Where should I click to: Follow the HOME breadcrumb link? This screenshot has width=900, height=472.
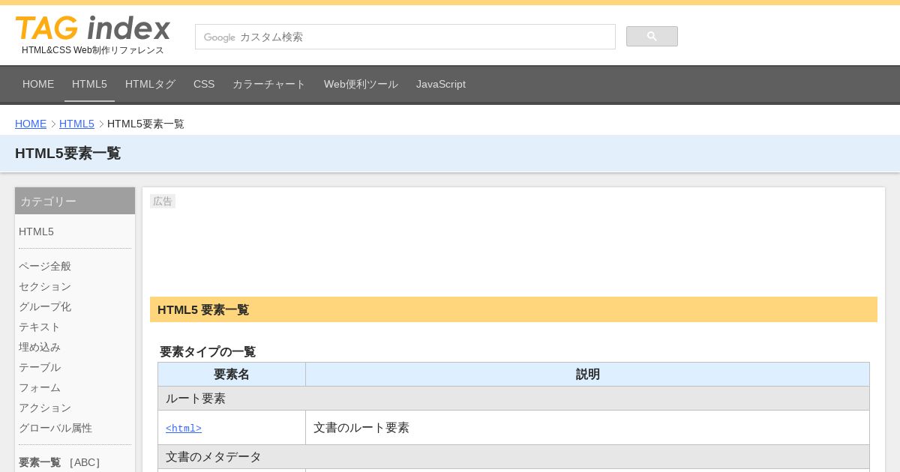(x=31, y=124)
